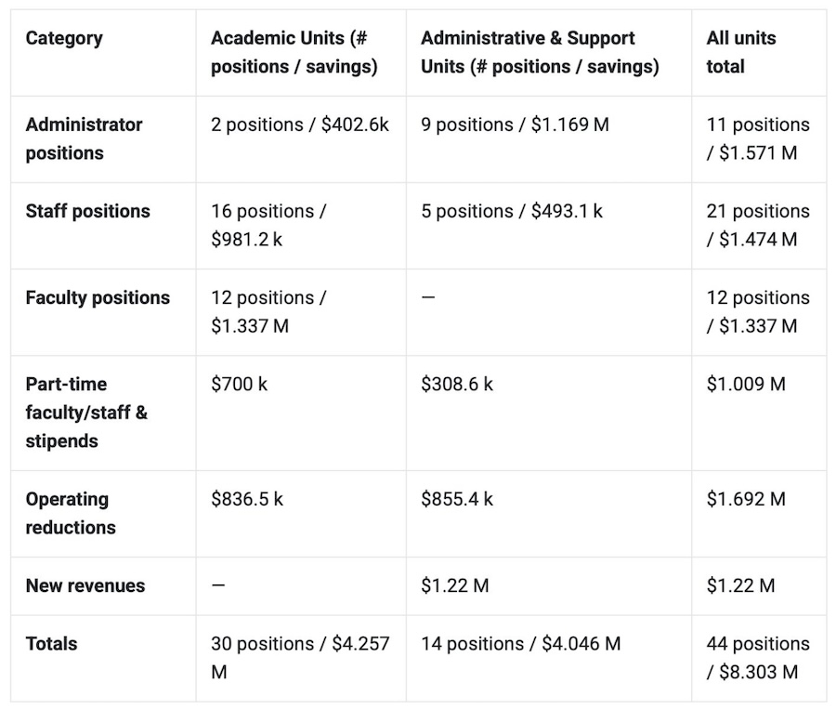Select the 14 positions / $4.046 M cell
The height and width of the screenshot is (709, 836).
(520, 643)
